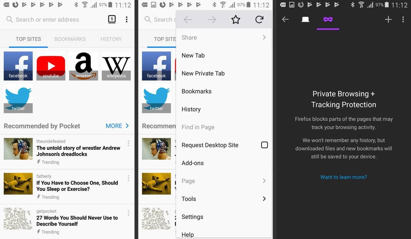Open the Facebook top site in left screen
411x239 pixels.
18,66
